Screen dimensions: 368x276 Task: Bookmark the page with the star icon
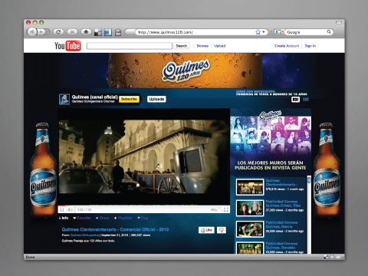coord(258,32)
